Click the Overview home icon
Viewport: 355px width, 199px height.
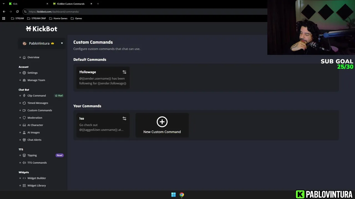24,57
